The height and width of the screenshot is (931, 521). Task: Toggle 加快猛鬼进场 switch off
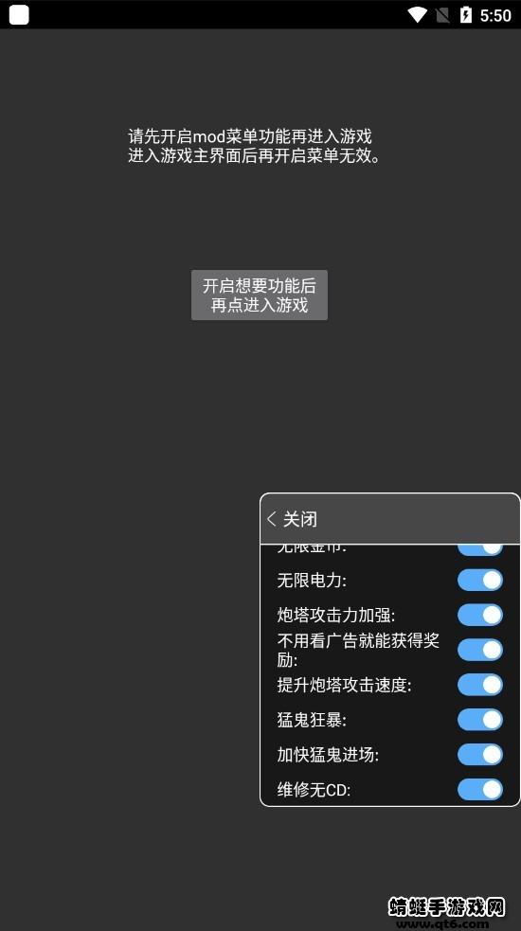pos(480,755)
